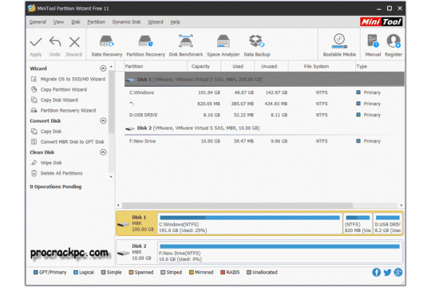The height and width of the screenshot is (287, 431).
Task: Click the Migrate OS to SSD/HD Wizard icon
Action: 34,79
